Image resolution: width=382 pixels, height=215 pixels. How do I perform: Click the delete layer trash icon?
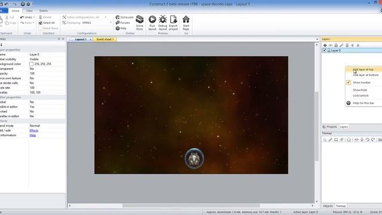coord(347,45)
